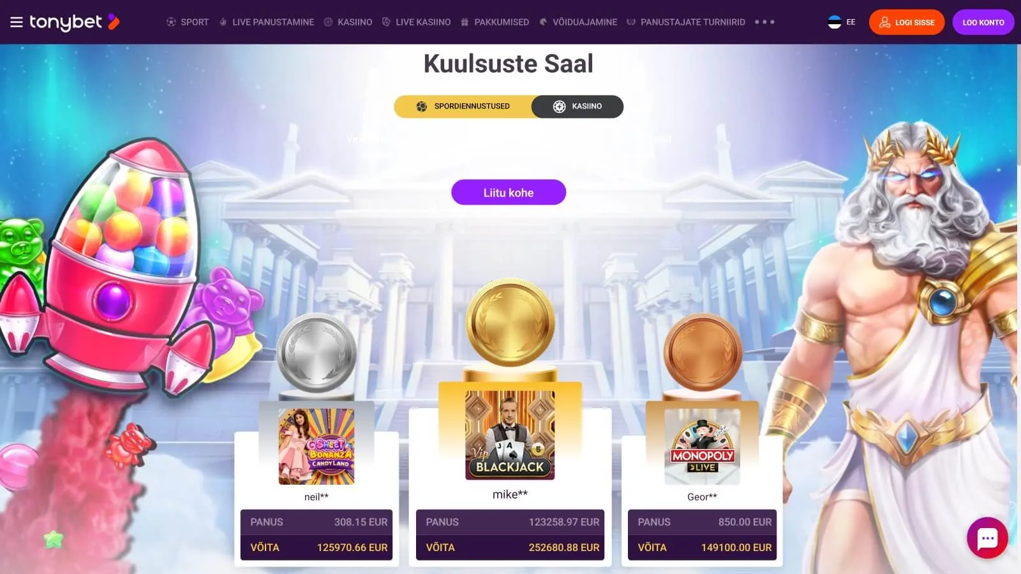1021x574 pixels.
Task: Click the Liitu kohe button
Action: coord(509,193)
